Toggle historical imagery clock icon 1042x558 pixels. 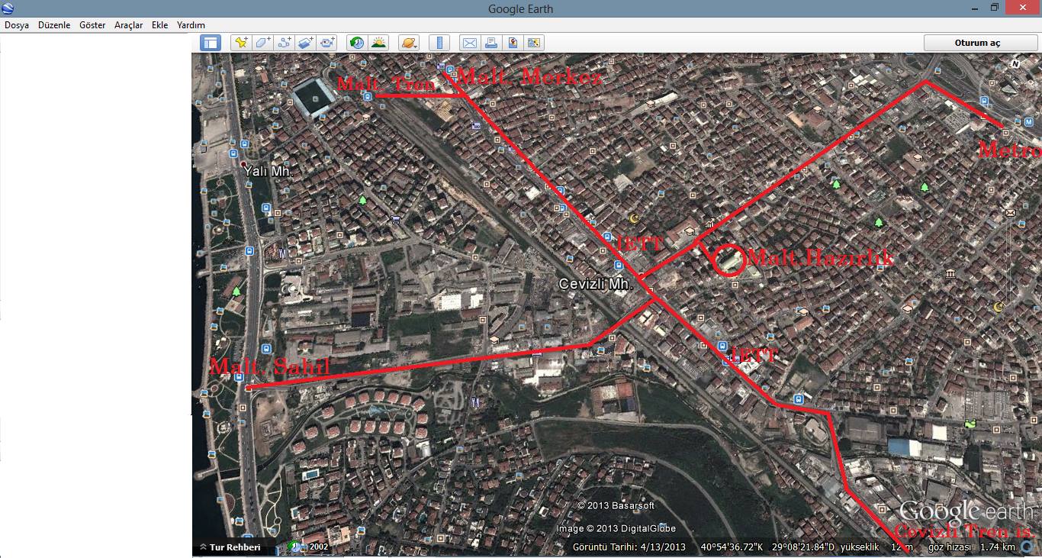point(357,43)
